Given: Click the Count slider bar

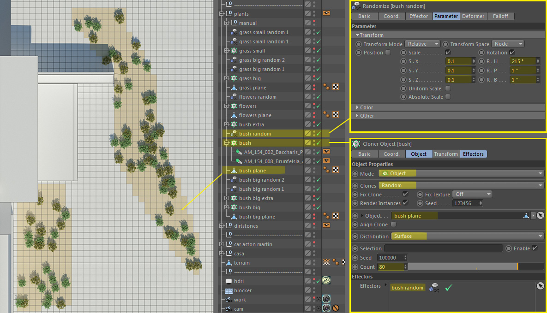Looking at the screenshot, I should pyautogui.click(x=475, y=267).
